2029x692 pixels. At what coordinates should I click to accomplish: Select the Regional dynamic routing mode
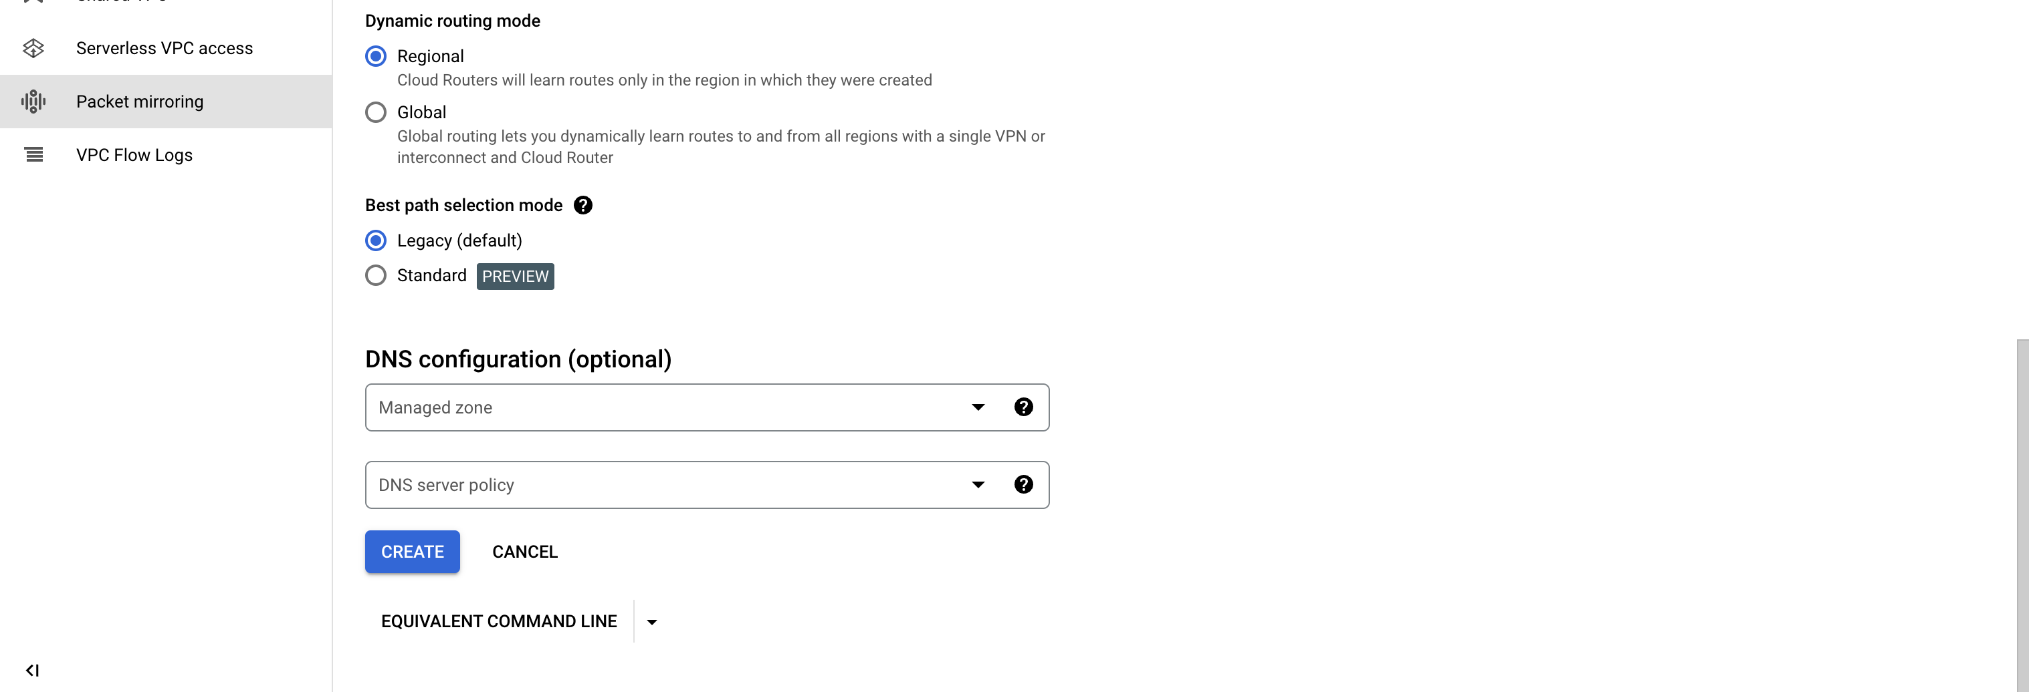[x=376, y=56]
